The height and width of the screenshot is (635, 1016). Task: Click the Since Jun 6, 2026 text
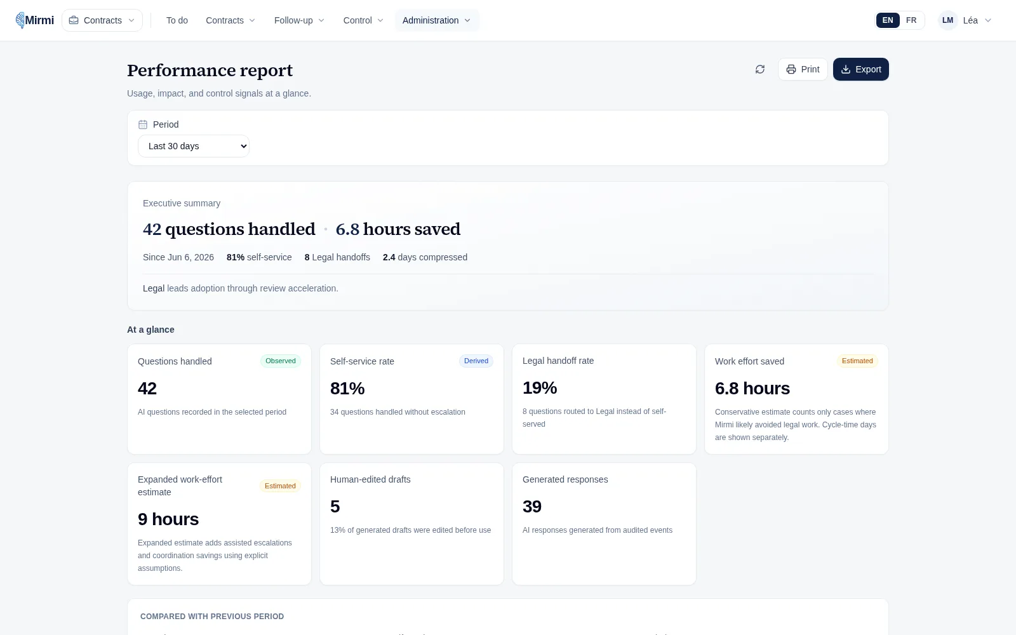pyautogui.click(x=178, y=257)
